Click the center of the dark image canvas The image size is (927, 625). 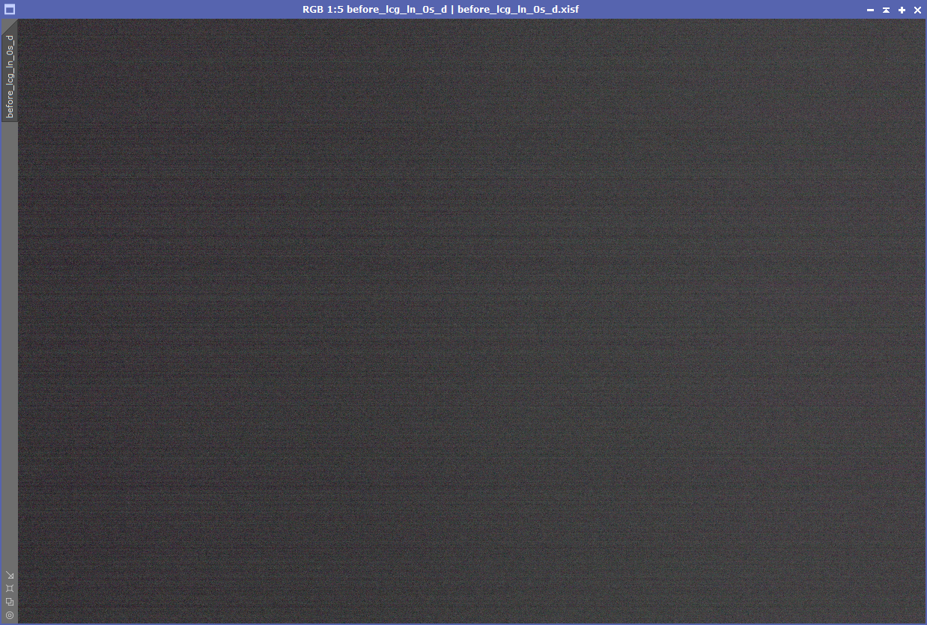tap(472, 321)
